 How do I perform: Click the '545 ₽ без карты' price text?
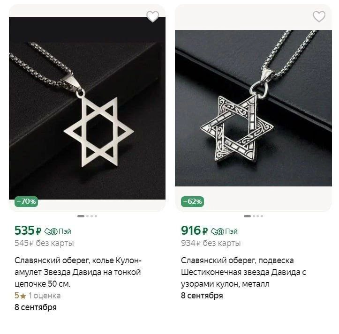(44, 243)
